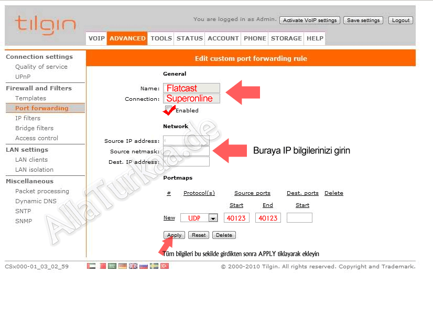
Task: Click the Dest. ports Start field
Action: [299, 218]
